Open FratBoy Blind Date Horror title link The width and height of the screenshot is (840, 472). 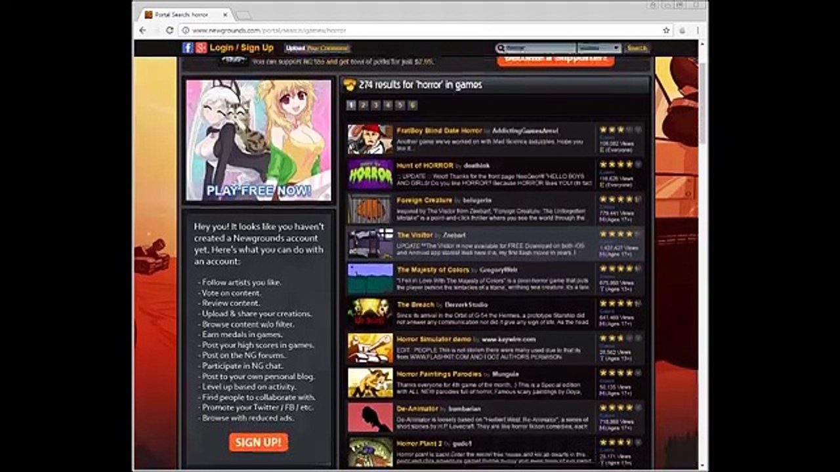pos(439,130)
